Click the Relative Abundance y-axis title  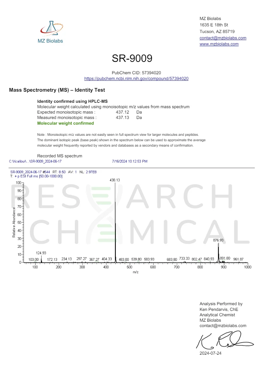click(x=14, y=222)
